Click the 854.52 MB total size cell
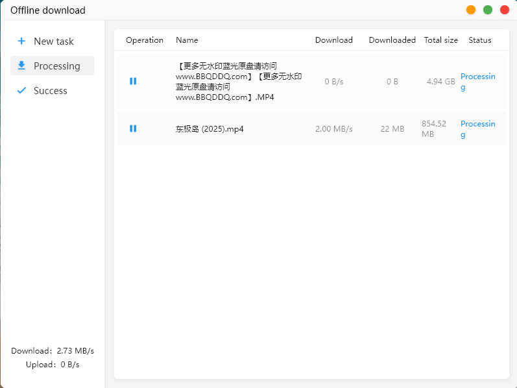 [x=434, y=128]
